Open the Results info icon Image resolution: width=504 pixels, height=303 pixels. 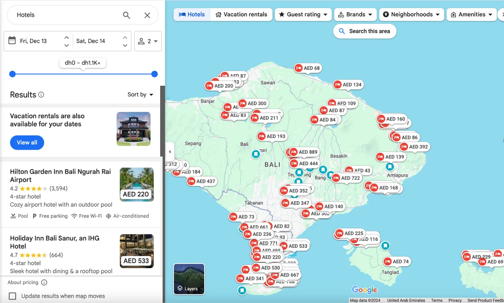click(41, 95)
